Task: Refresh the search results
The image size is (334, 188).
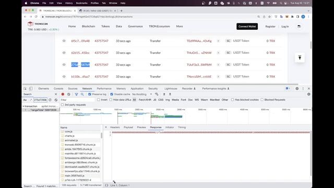Action: click(x=50, y=100)
